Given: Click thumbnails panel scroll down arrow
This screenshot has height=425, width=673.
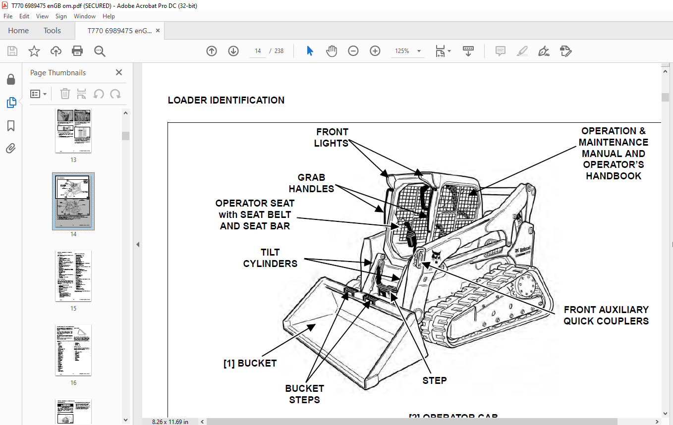Looking at the screenshot, I should pyautogui.click(x=126, y=421).
